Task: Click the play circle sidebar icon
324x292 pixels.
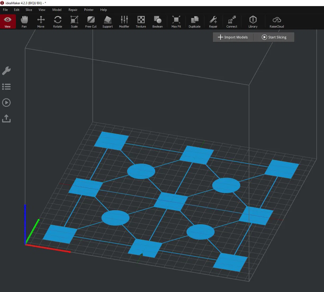Action: (6, 103)
